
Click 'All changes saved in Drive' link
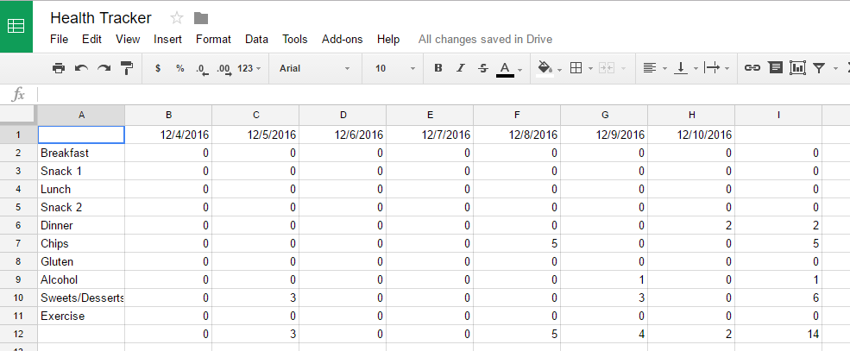pyautogui.click(x=485, y=39)
